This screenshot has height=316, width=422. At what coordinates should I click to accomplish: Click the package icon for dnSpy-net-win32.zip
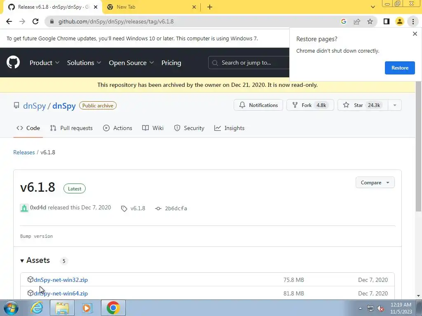click(x=30, y=279)
